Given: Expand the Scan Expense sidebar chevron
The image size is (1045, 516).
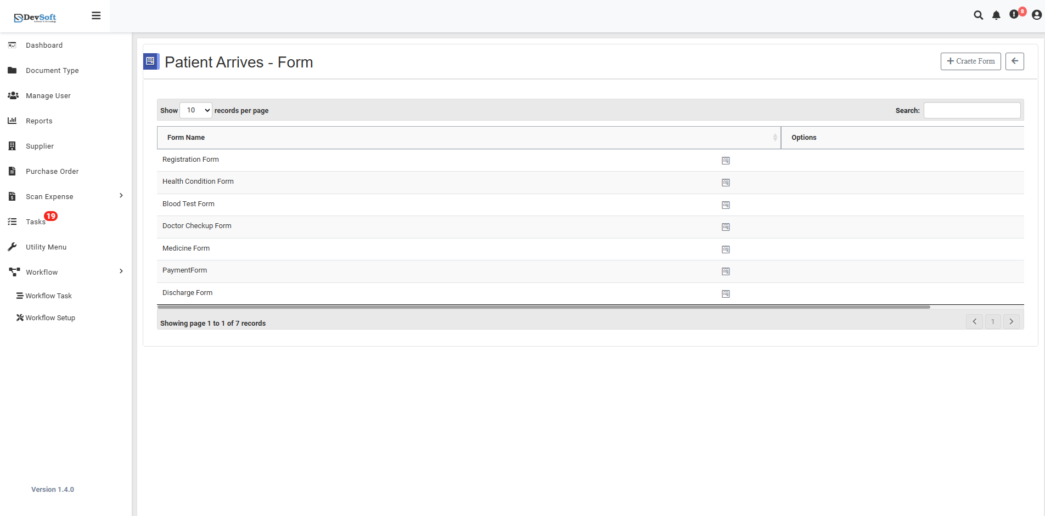Looking at the screenshot, I should [x=121, y=195].
